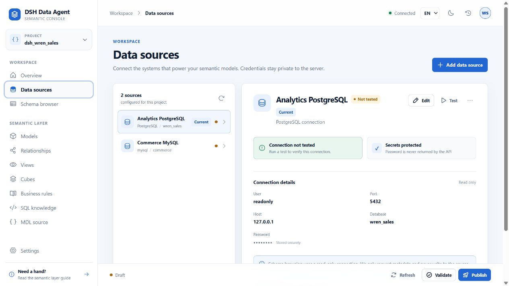Click the Connected status indicator
The height and width of the screenshot is (286, 509).
402,13
